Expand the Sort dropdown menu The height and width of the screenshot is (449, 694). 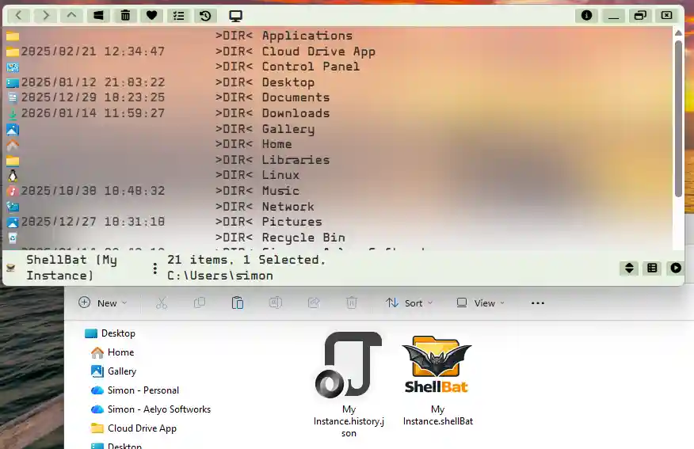coord(409,303)
